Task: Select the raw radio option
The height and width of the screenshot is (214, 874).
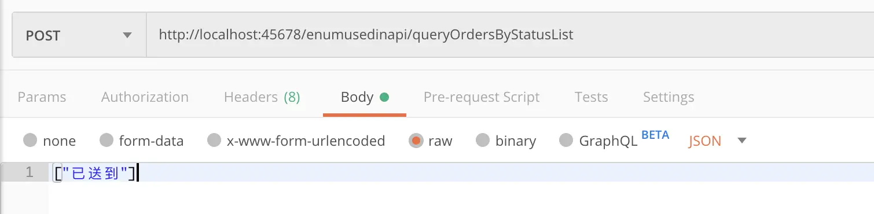Action: click(x=416, y=141)
